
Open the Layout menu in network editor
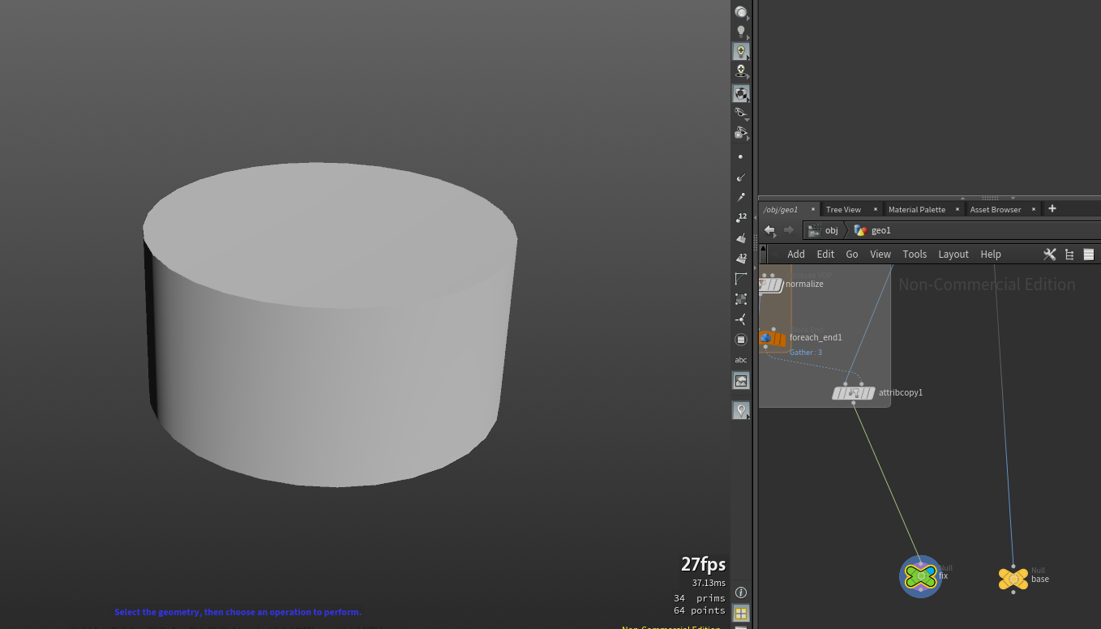coord(953,254)
